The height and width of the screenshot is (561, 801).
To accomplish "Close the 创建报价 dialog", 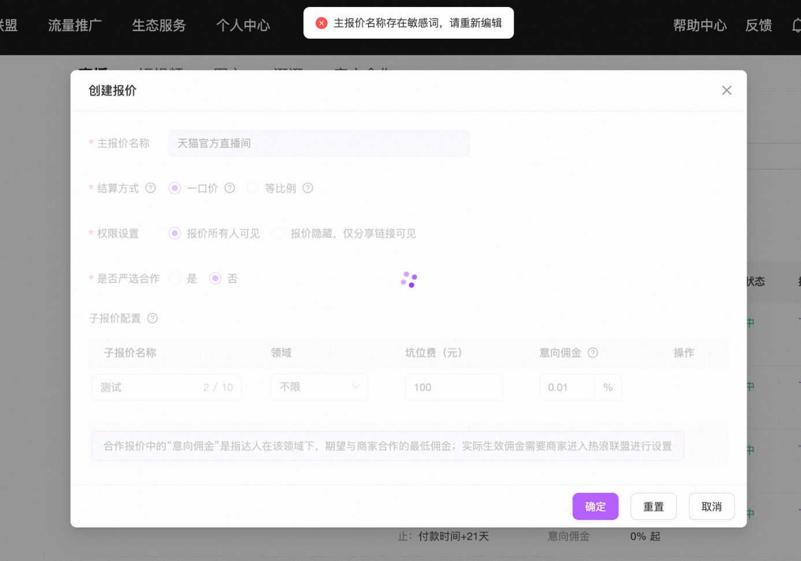I will point(726,90).
